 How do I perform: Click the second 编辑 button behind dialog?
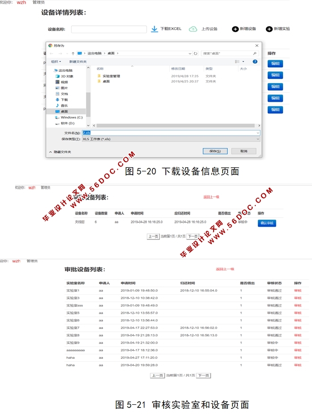[x=275, y=75]
